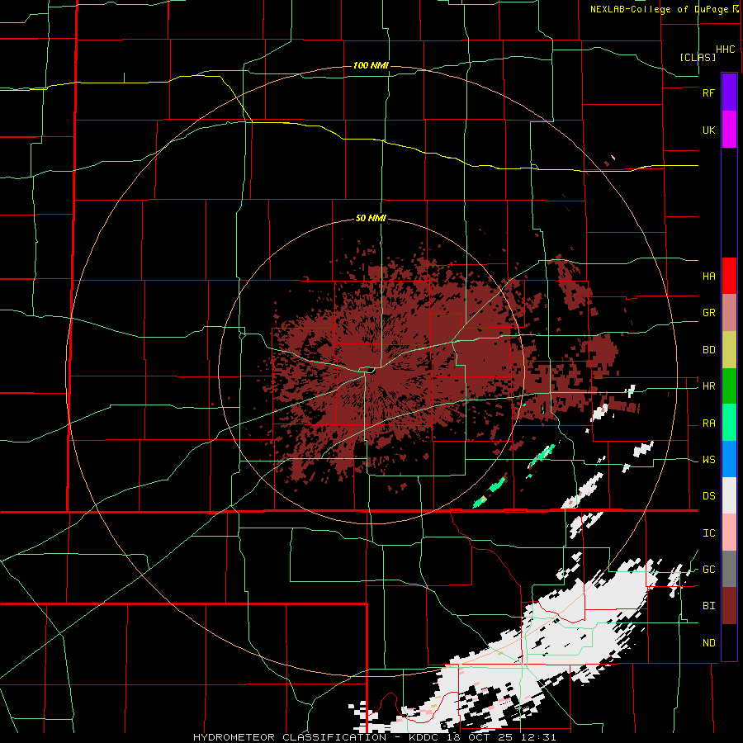Click the 'BI' legend label
Image resolution: width=743 pixels, height=743 pixels.
pyautogui.click(x=709, y=606)
